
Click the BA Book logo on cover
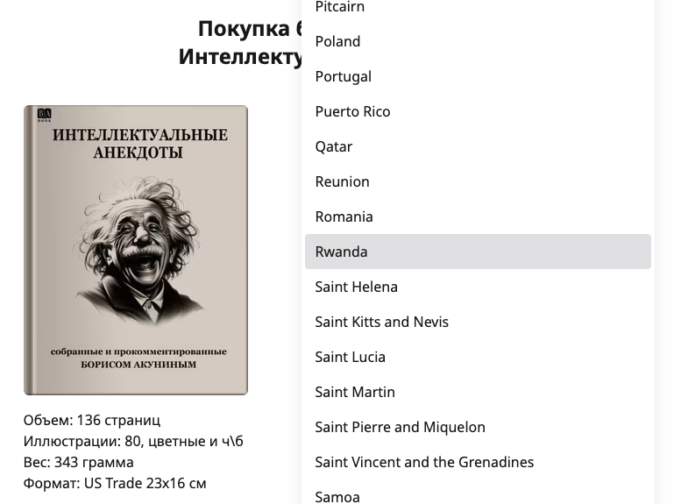pos(45,115)
